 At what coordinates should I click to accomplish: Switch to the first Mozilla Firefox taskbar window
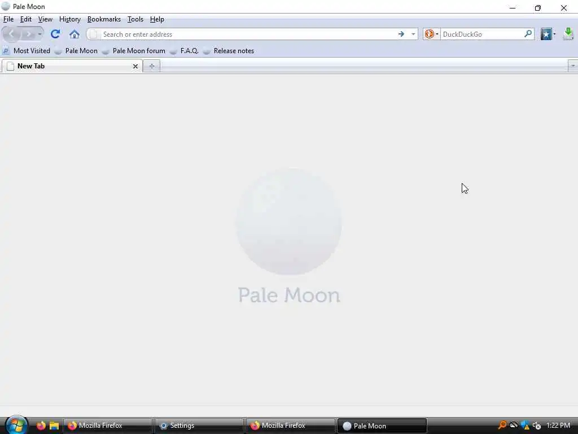(x=107, y=426)
